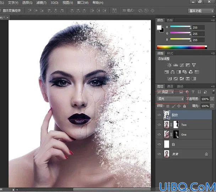Click the align bottom edges icon
Viewport: 216px width, 192px height.
(42, 11)
